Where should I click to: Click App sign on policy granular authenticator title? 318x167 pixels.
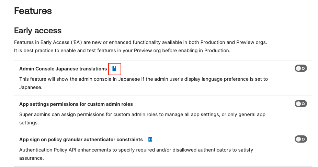click(81, 140)
